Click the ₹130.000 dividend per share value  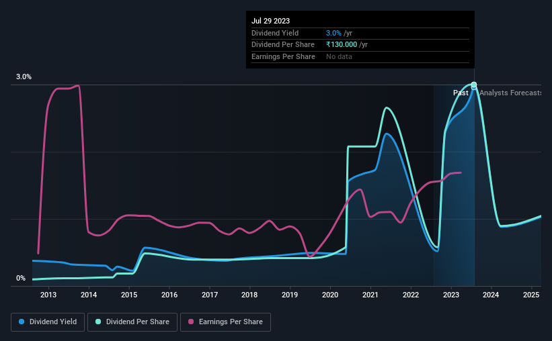pyautogui.click(x=342, y=45)
